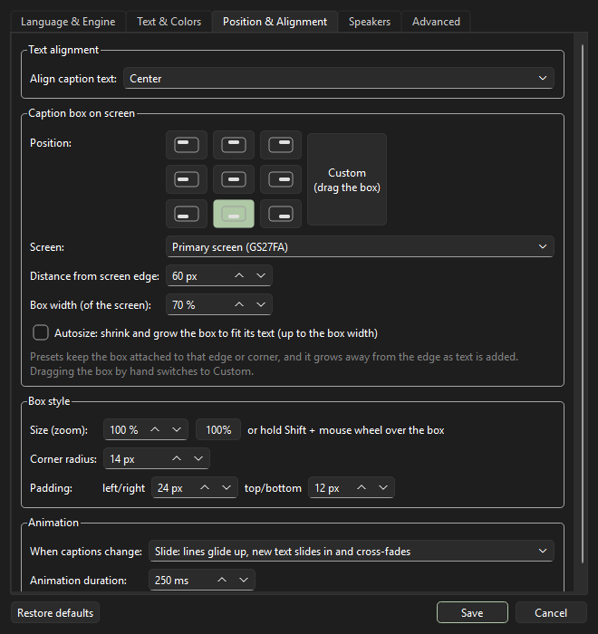The height and width of the screenshot is (634, 598).
Task: Select top-center caption position preset
Action: pos(234,145)
